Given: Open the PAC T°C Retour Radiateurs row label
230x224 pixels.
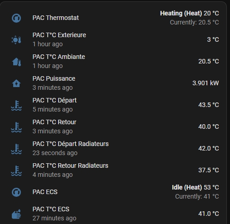Looking at the screenshot, I should [x=70, y=166].
